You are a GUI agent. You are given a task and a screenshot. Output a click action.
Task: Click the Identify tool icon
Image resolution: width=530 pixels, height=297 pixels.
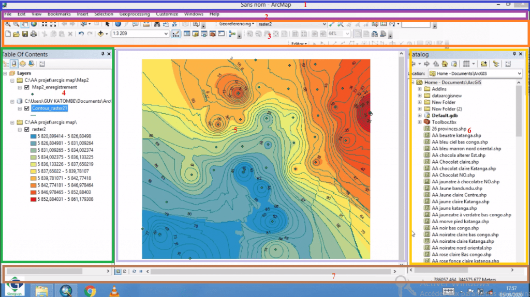pos(117,24)
